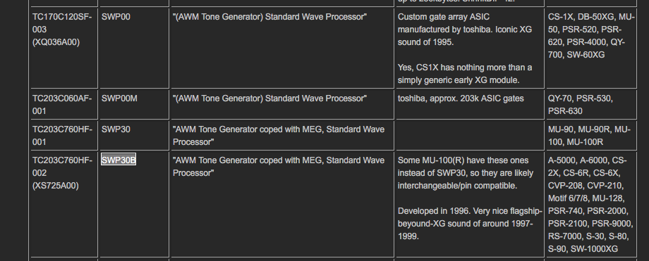The height and width of the screenshot is (261, 649).
Task: Click the QY-70, PSR-530 device list
Action: (581, 105)
